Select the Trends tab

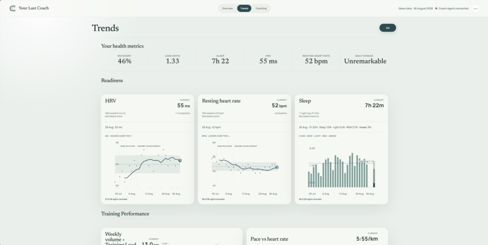point(244,8)
